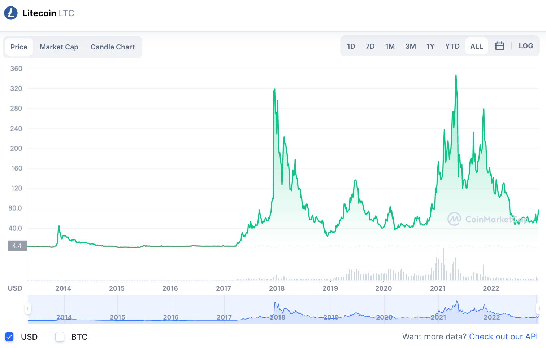Open the Check out our API link
546x348 pixels.
[503, 336]
